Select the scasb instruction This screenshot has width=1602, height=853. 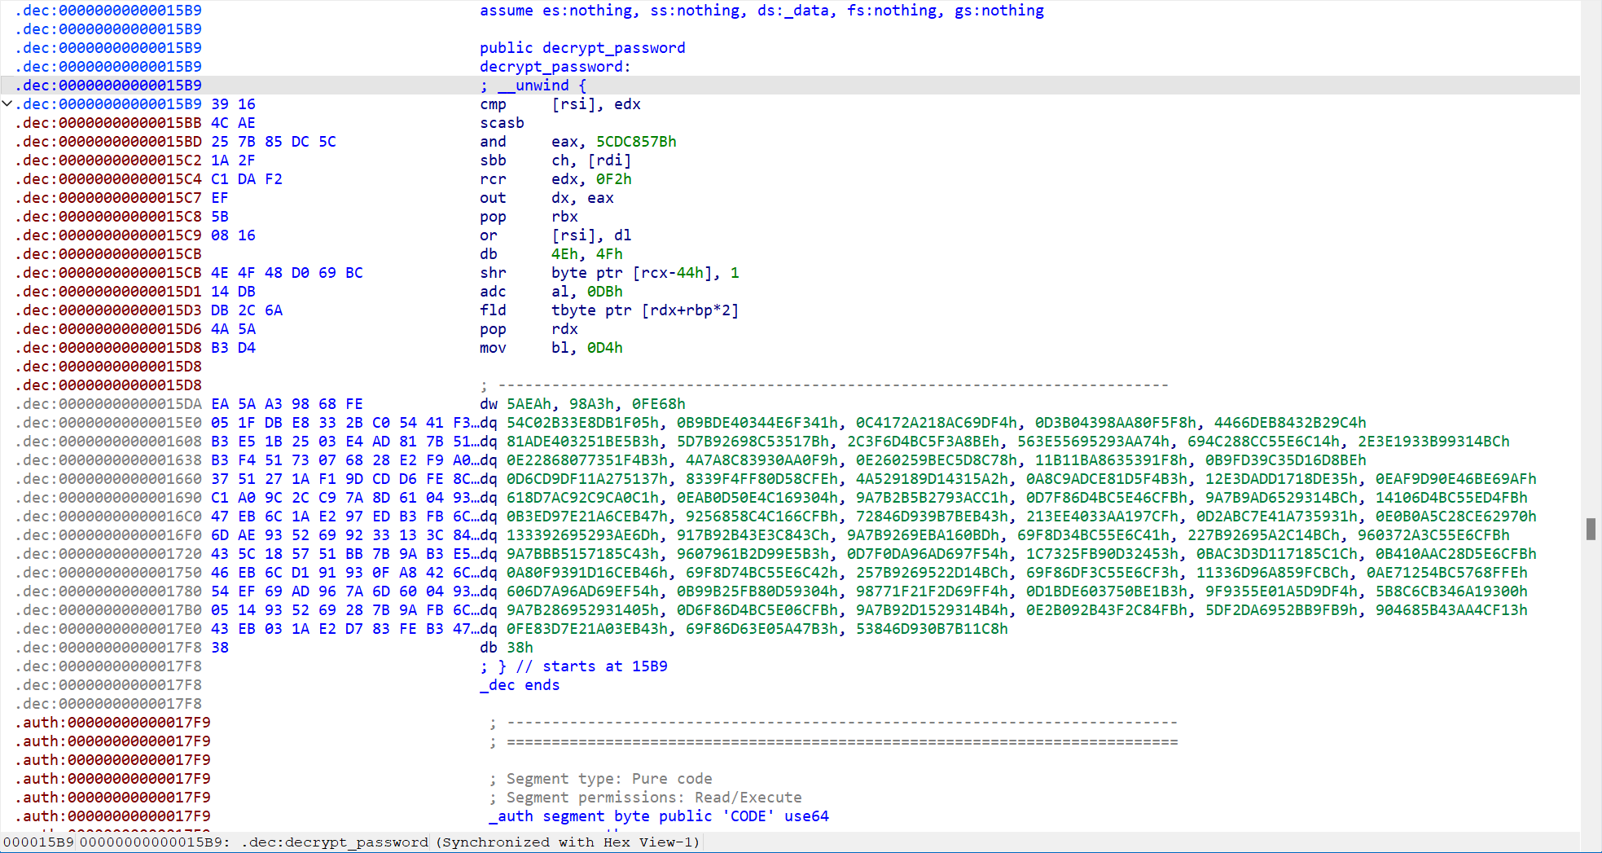[x=502, y=123]
